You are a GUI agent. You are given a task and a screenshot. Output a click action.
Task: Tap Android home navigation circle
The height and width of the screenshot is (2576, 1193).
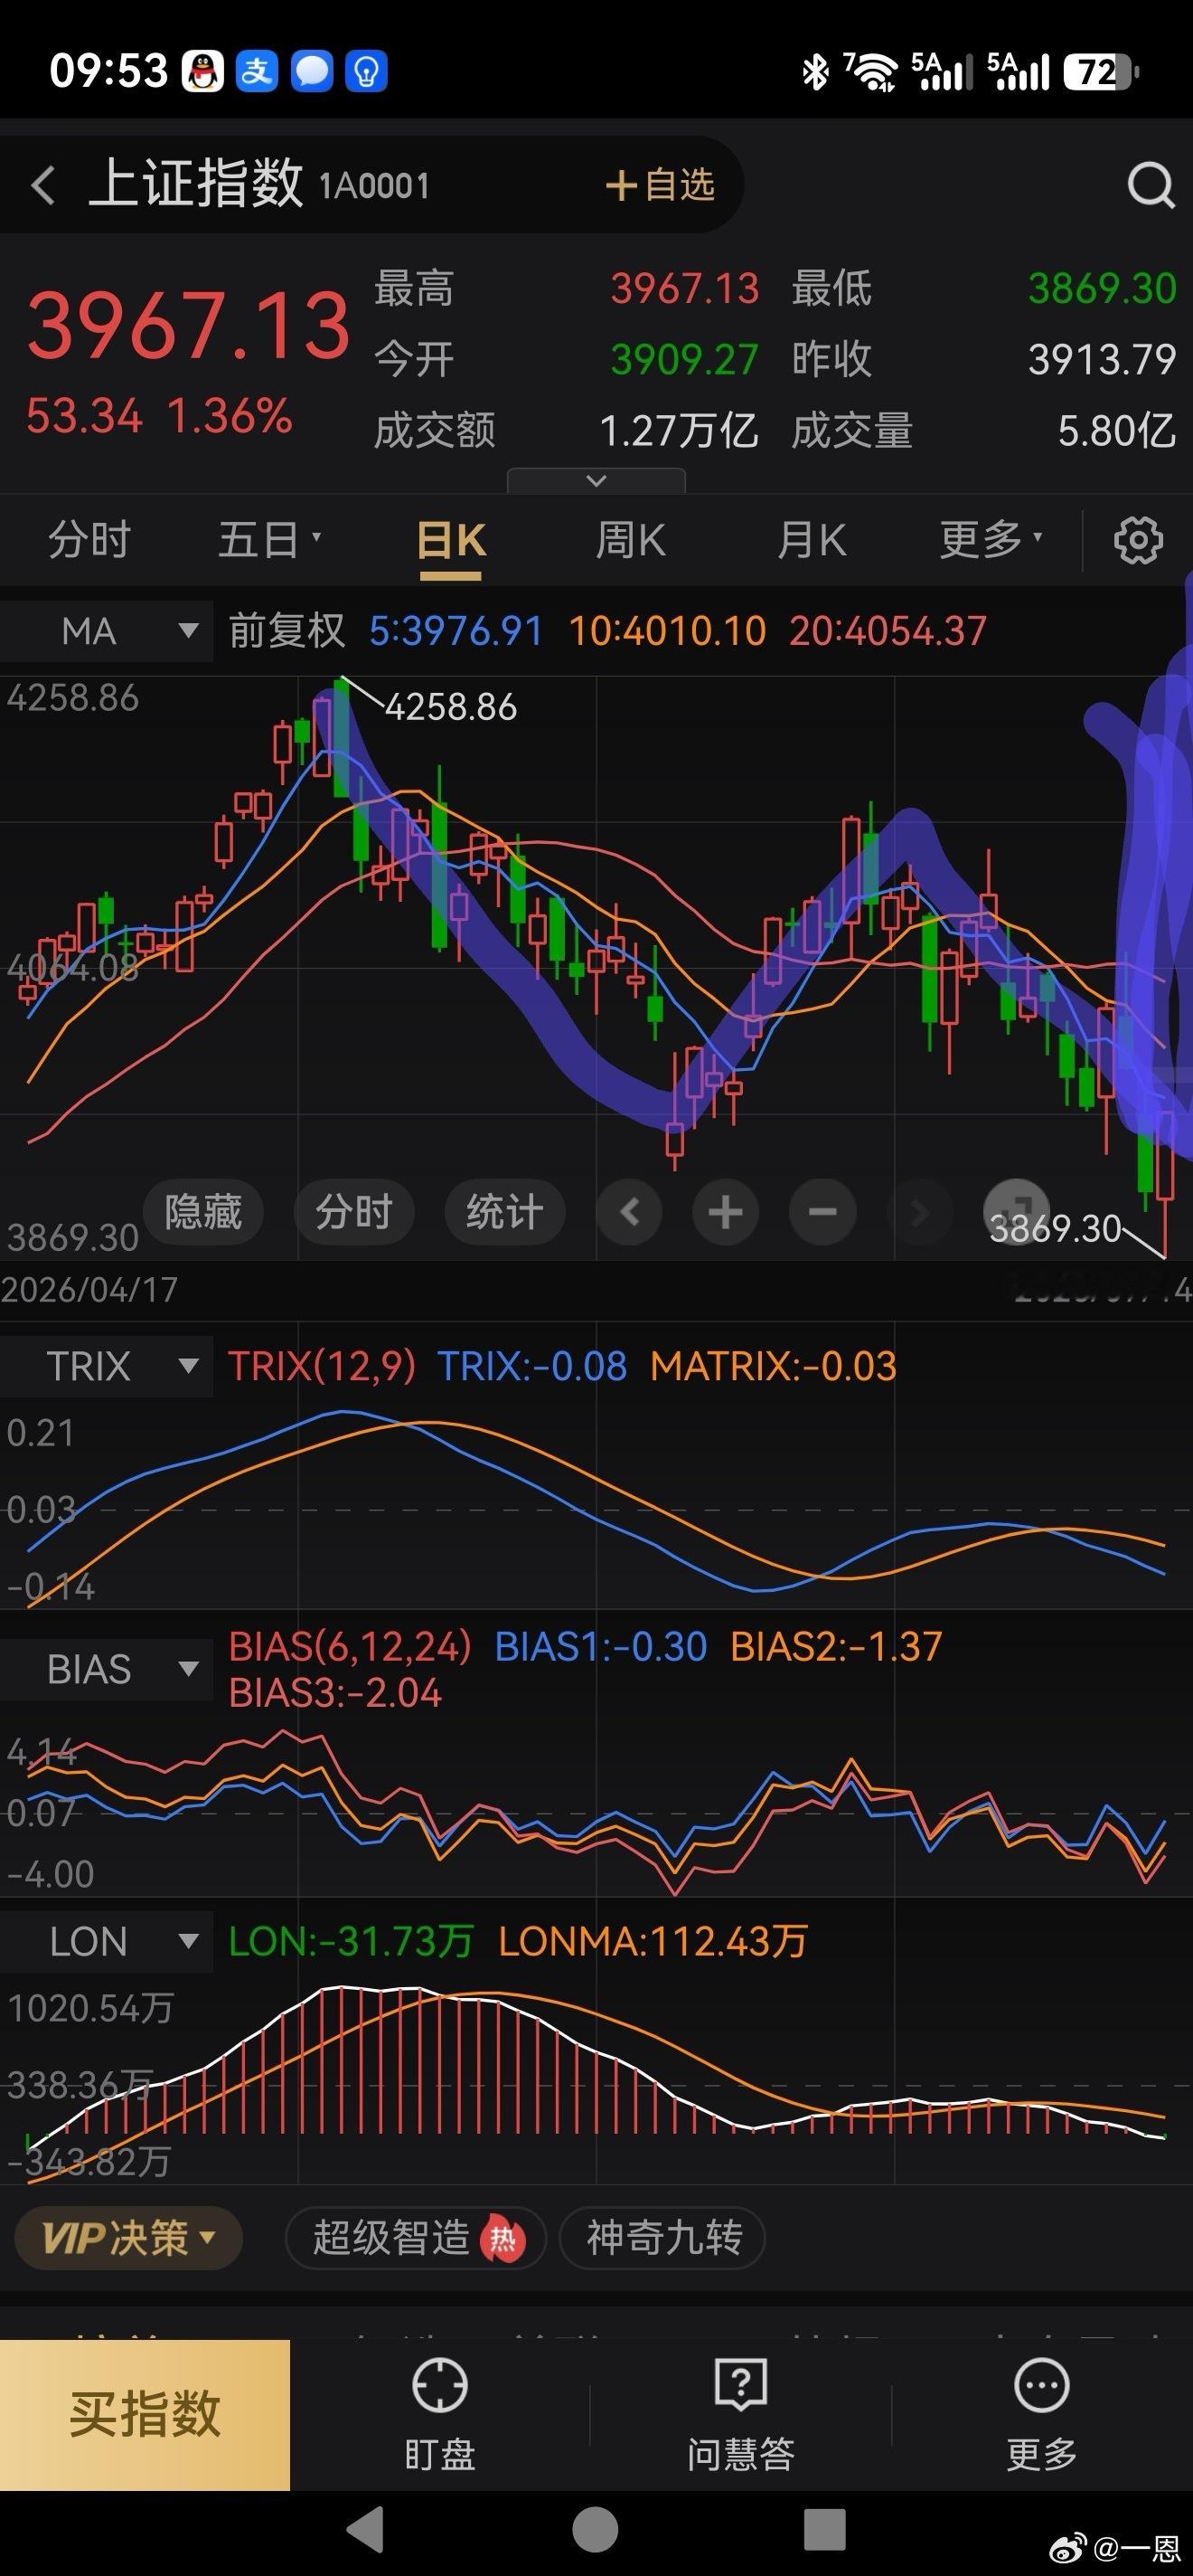[596, 2529]
